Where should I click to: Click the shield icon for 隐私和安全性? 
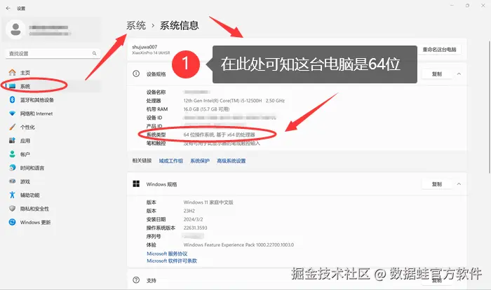[x=12, y=208]
